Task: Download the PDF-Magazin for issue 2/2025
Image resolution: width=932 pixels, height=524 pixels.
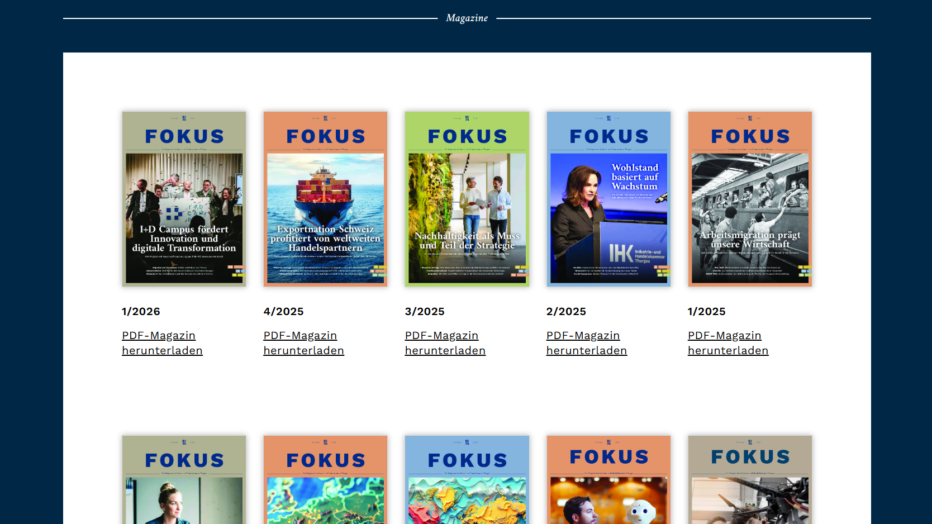Action: coord(586,343)
